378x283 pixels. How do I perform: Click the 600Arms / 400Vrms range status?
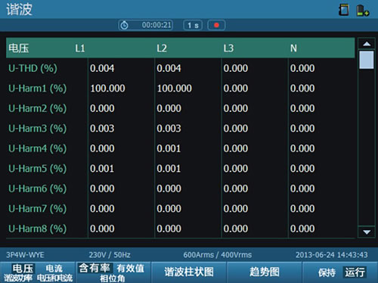point(218,255)
